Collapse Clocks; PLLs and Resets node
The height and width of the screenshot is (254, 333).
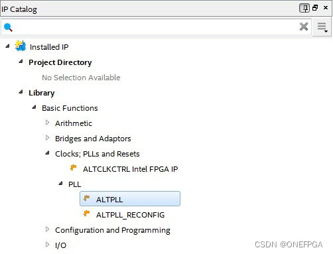coord(47,153)
